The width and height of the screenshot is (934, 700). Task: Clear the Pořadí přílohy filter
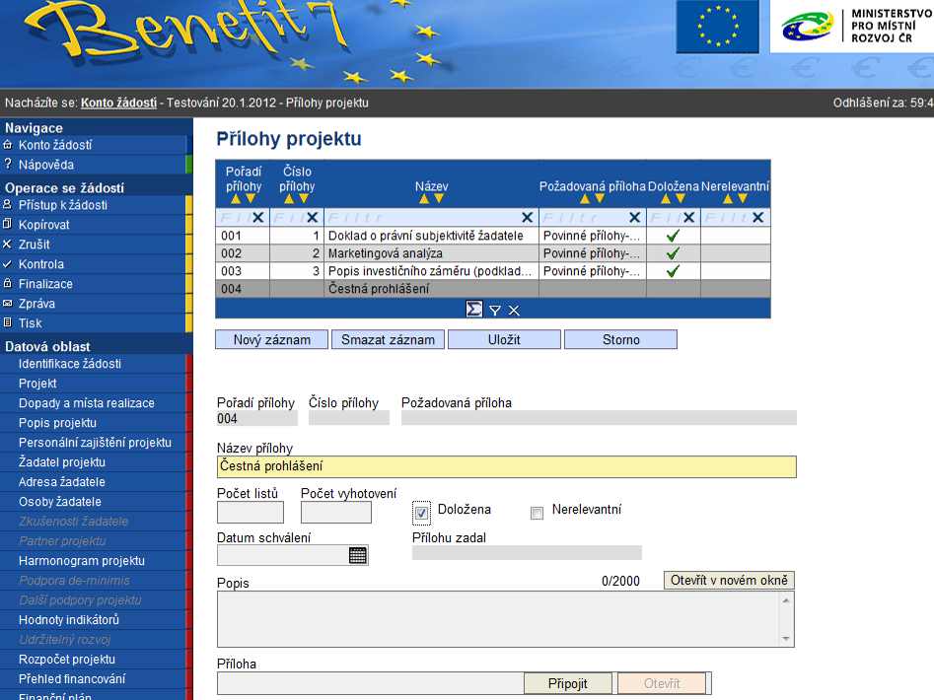click(x=258, y=217)
